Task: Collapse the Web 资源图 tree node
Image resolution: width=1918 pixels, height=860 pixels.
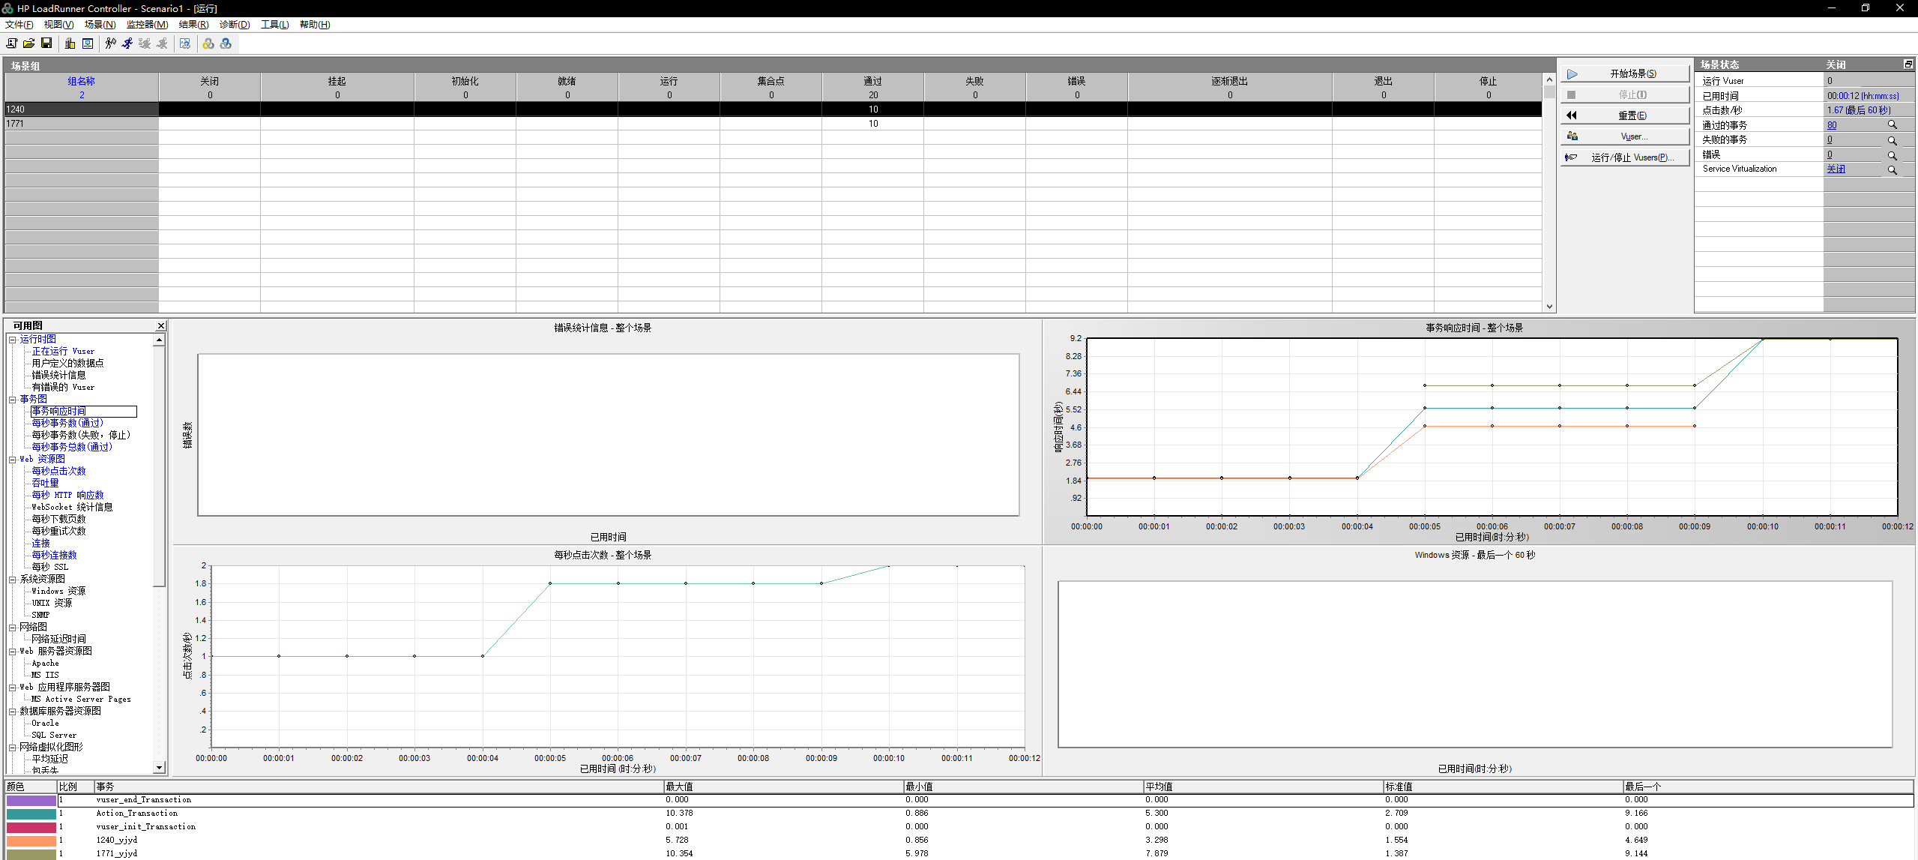Action: [12, 460]
